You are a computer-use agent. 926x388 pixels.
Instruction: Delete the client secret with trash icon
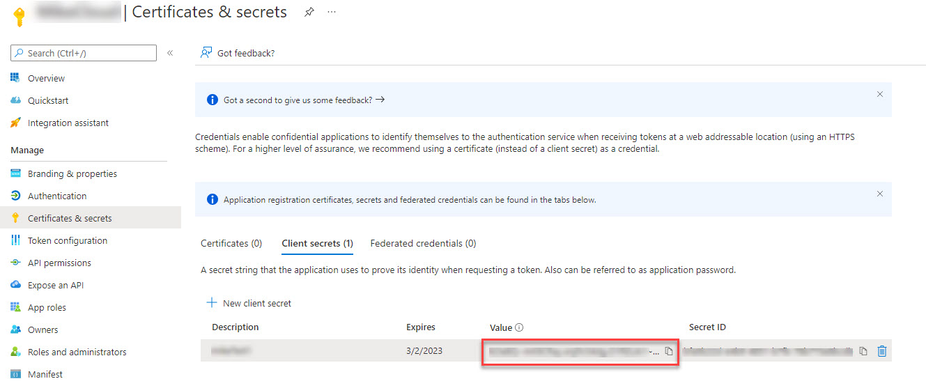(881, 351)
